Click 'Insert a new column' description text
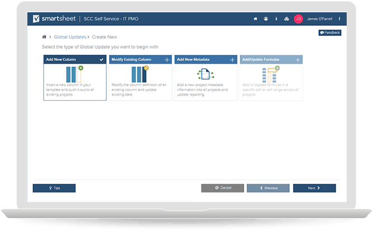This screenshot has height=232, width=373. click(70, 89)
